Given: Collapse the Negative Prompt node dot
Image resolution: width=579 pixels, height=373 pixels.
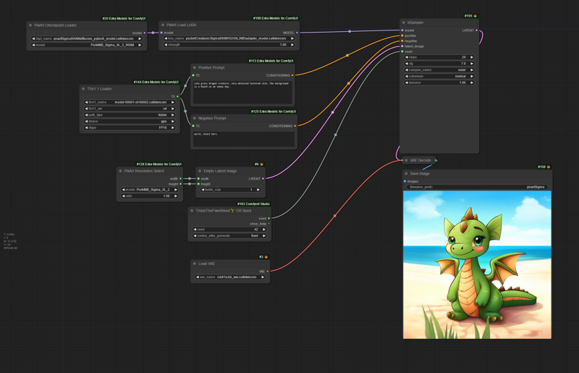Looking at the screenshot, I should pyautogui.click(x=194, y=118).
